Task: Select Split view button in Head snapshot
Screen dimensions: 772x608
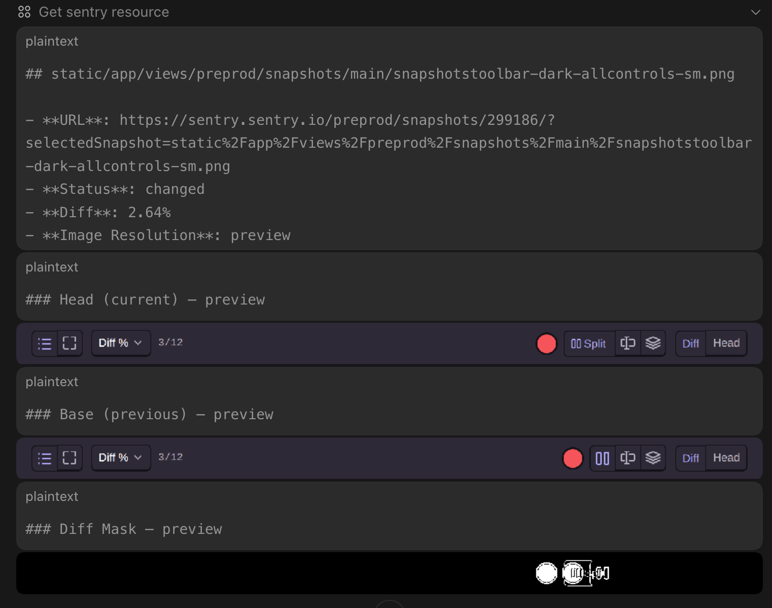Action: click(x=589, y=344)
